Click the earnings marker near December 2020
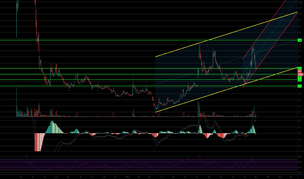304x179 pixels. click(254, 114)
